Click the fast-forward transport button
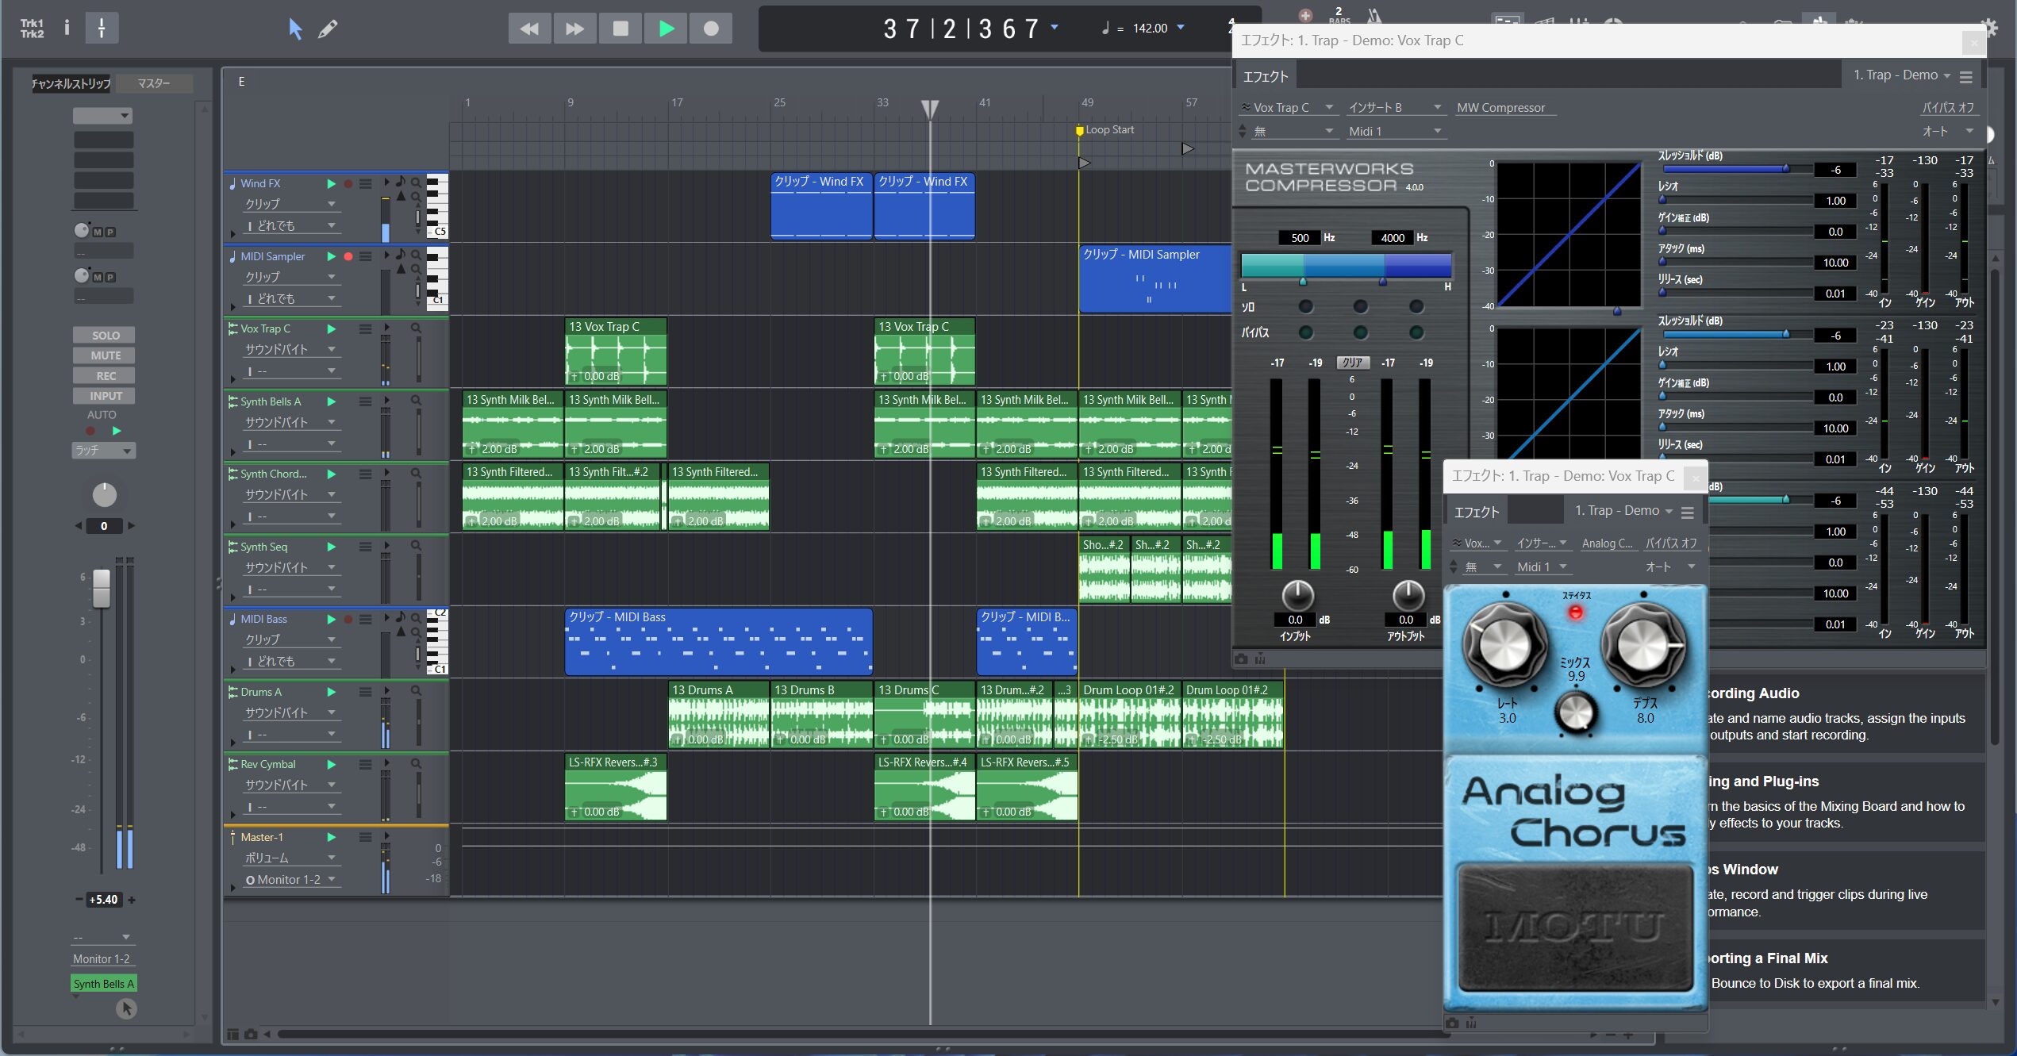2017x1056 pixels. coord(574,29)
